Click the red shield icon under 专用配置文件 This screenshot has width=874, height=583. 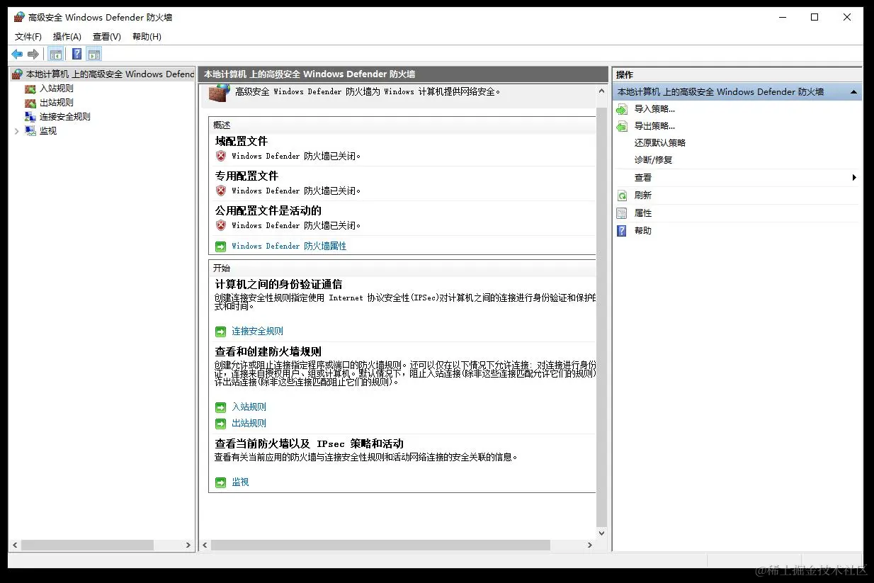[x=221, y=191]
